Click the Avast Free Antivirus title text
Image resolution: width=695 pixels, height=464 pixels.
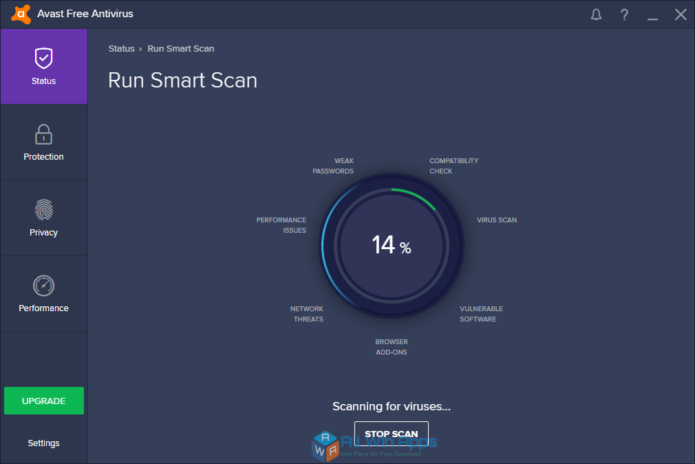pos(85,14)
